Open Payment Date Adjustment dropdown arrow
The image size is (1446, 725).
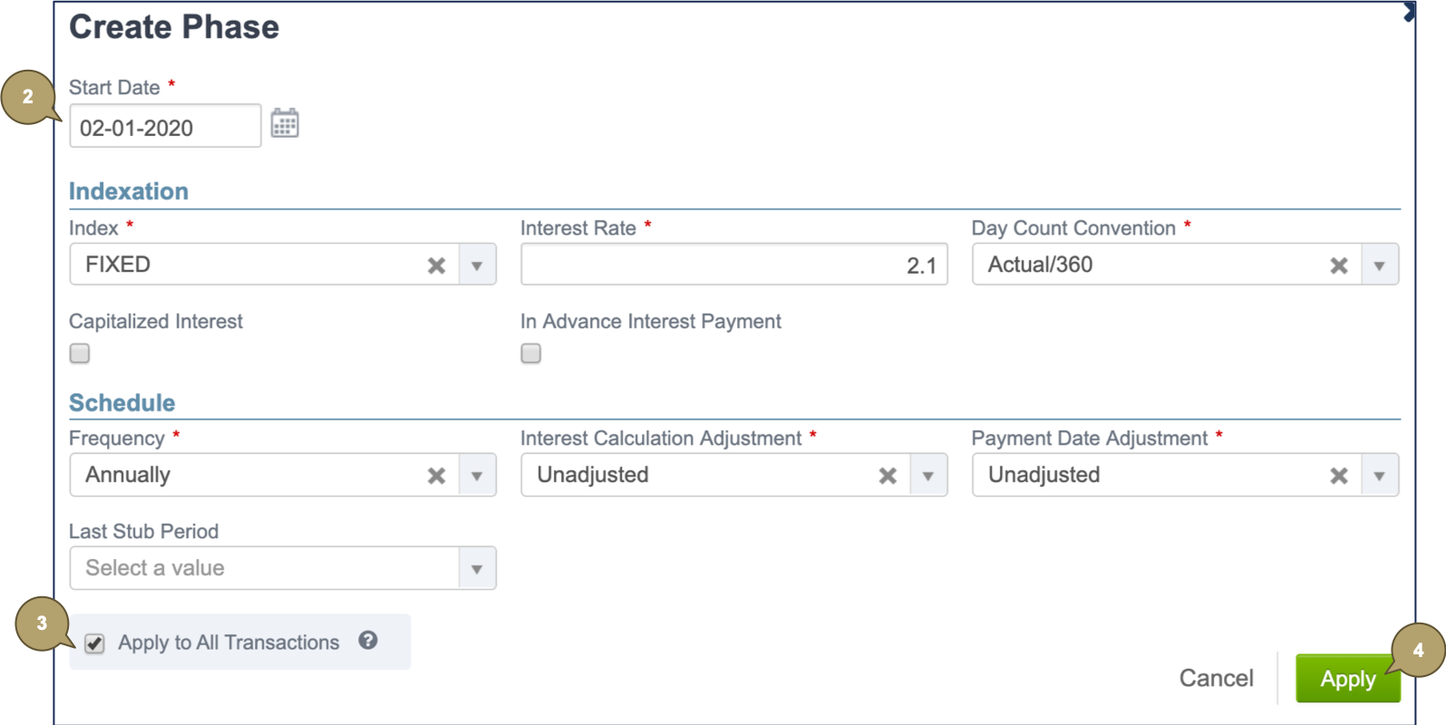(1379, 476)
